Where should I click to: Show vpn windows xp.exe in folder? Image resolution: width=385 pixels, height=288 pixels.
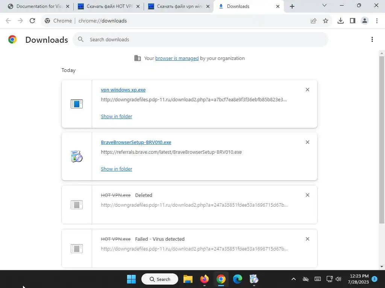coord(117,116)
